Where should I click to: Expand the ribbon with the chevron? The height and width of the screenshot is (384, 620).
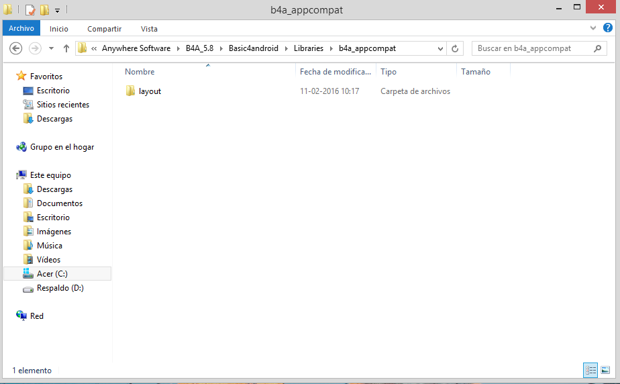point(592,28)
